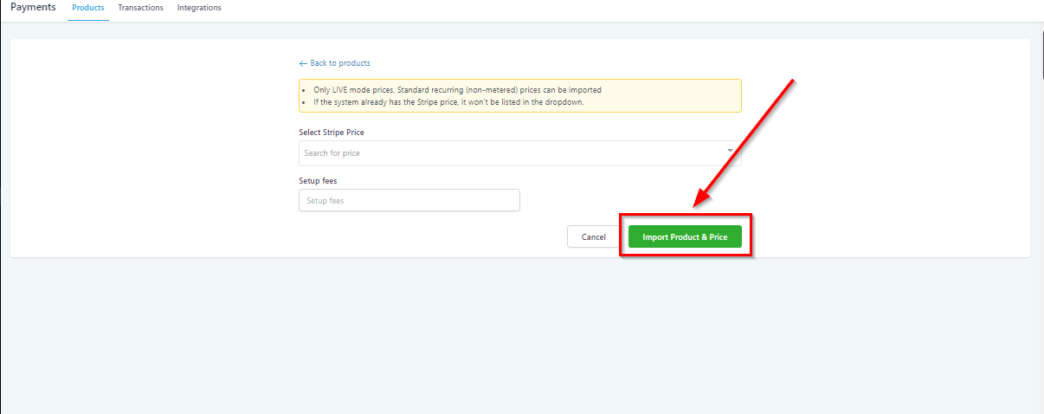This screenshot has height=414, width=1044.
Task: Focus the Setup fees input field
Action: pos(409,200)
